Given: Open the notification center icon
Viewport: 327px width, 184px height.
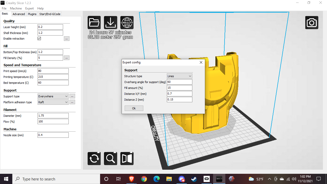Looking at the screenshot, I should 319,179.
